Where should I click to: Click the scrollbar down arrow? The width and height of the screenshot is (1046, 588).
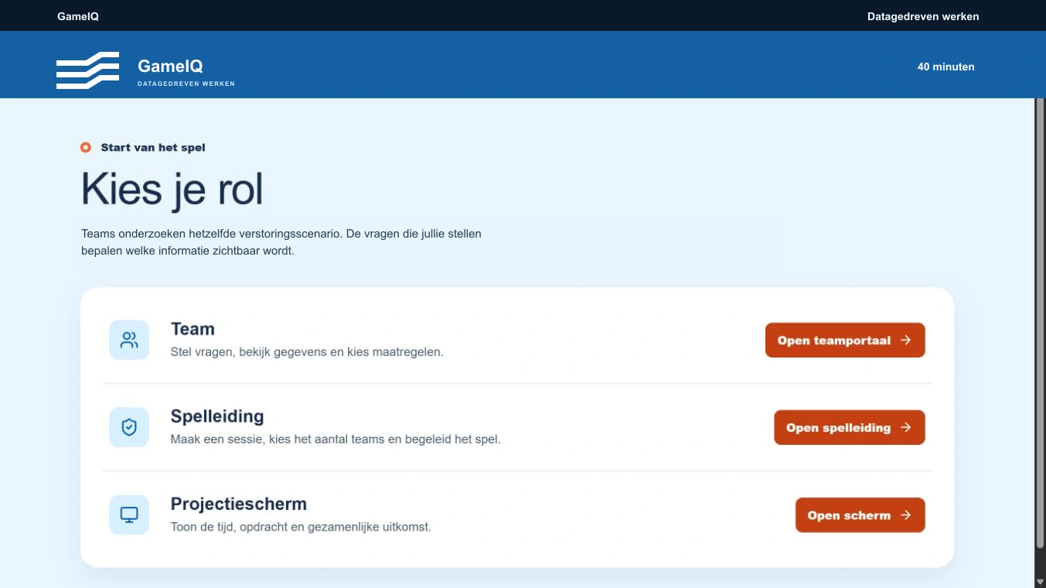pos(1040,581)
